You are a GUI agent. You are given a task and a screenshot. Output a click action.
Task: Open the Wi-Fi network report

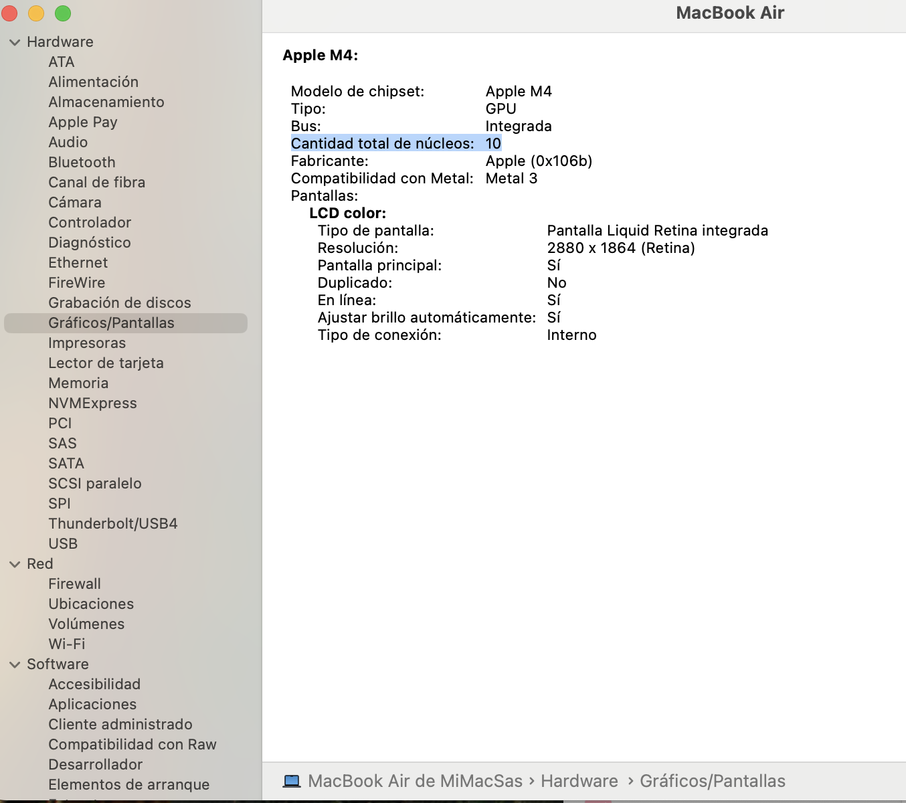66,644
